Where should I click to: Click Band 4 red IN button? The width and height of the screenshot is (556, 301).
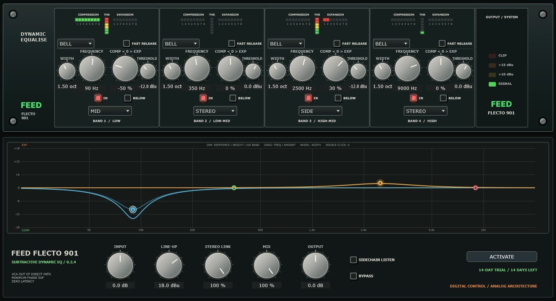point(414,98)
